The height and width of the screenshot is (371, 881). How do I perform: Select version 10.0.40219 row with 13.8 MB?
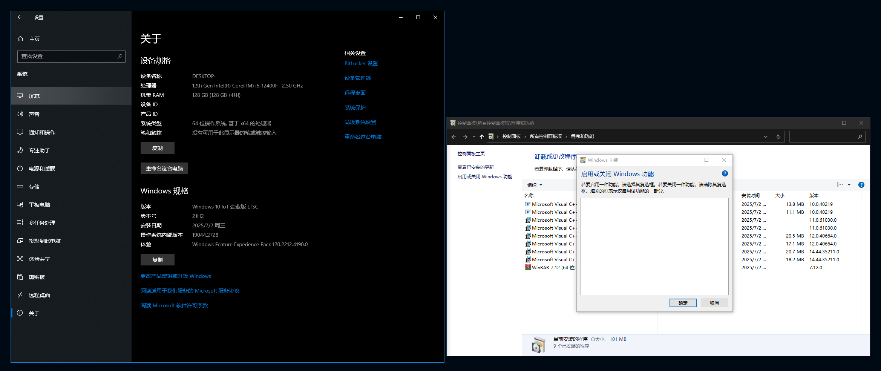pos(693,204)
